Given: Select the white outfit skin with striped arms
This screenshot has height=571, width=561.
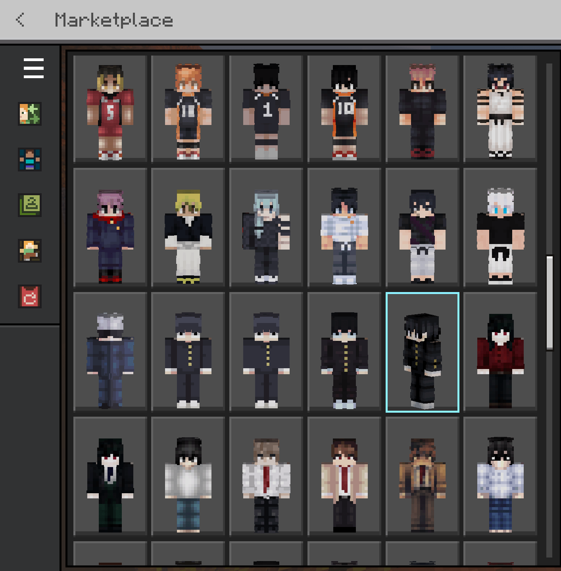Looking at the screenshot, I should (500, 109).
